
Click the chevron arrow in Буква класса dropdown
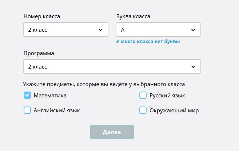click(193, 30)
